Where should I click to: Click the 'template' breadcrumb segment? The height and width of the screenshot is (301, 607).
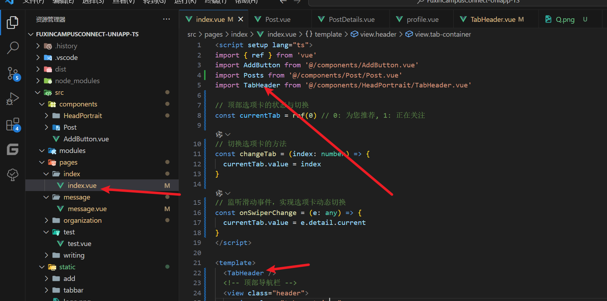pyautogui.click(x=328, y=34)
